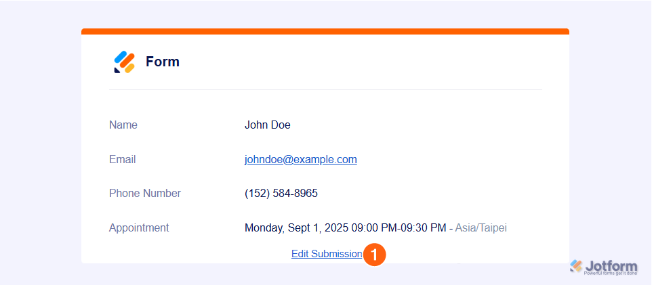Screen dimensions: 652x285
Task: Open the Edit Submission link
Action: [327, 254]
